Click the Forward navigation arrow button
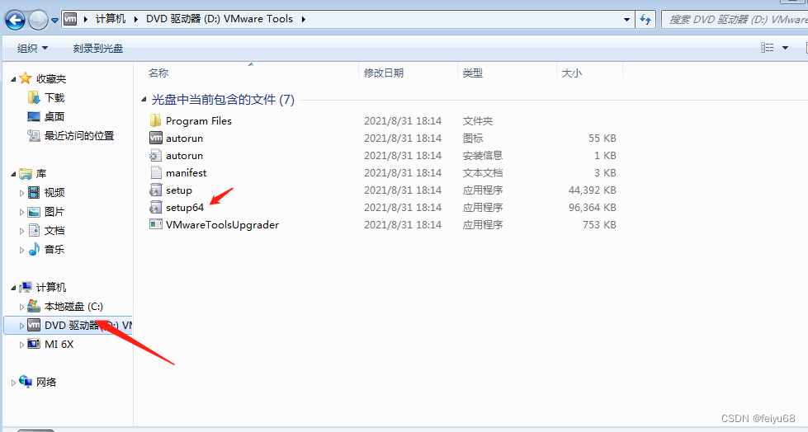Screen dimensions: 808x432 (38, 20)
